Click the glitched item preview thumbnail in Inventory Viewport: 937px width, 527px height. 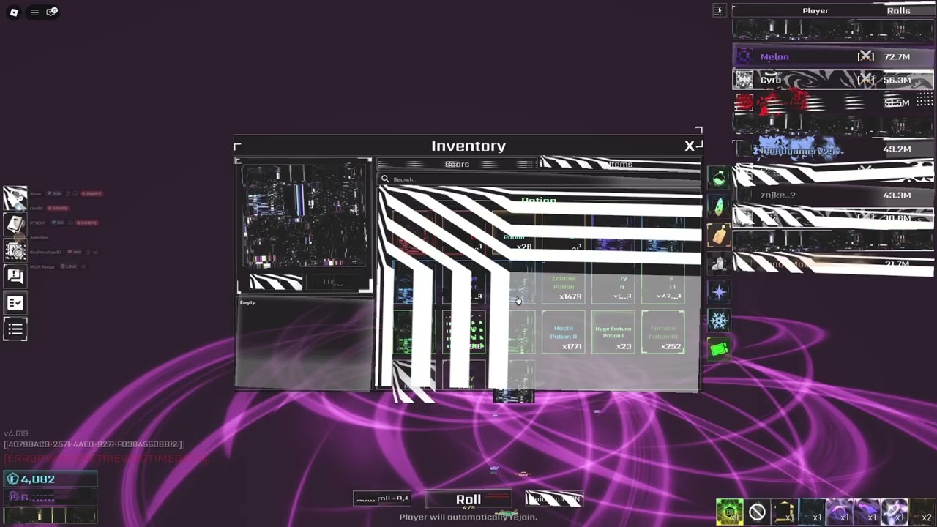(x=304, y=217)
